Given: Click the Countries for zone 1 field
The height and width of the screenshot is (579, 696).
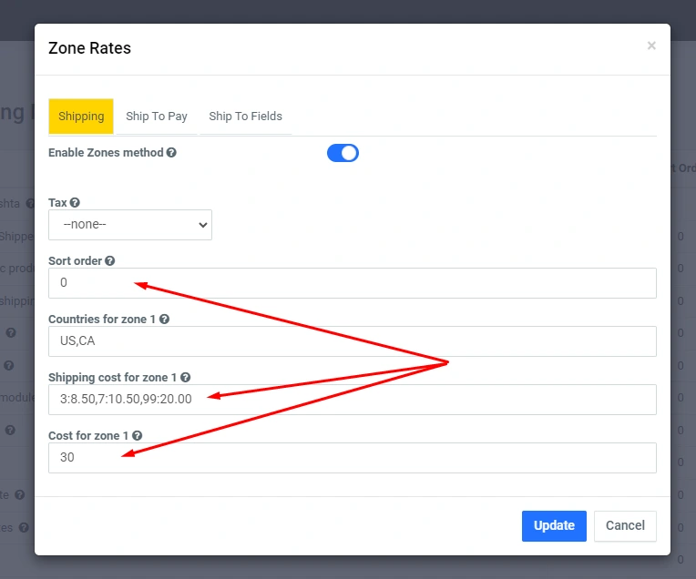Looking at the screenshot, I should pos(352,341).
